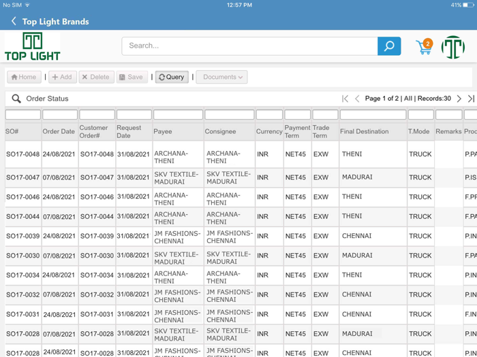Click the Top Light logo
Viewport: 477px width, 357px height.
click(32, 46)
